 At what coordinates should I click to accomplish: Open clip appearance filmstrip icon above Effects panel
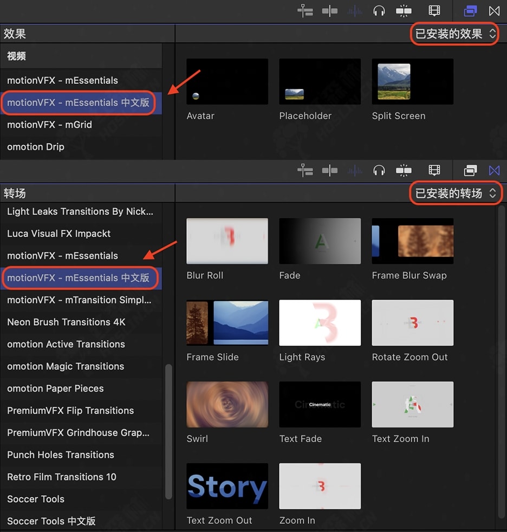(434, 11)
